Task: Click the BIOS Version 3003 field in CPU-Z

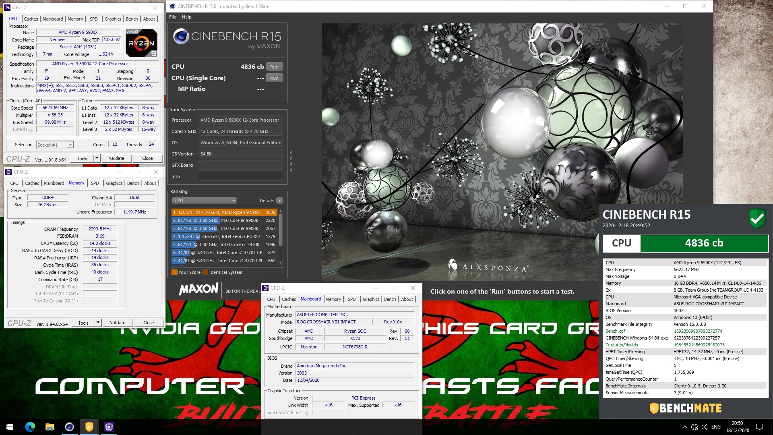Action: point(355,373)
